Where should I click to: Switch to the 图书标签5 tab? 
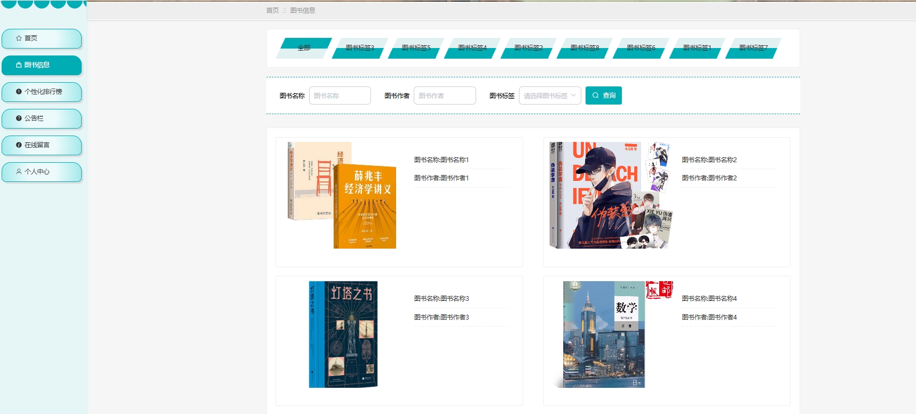(416, 48)
